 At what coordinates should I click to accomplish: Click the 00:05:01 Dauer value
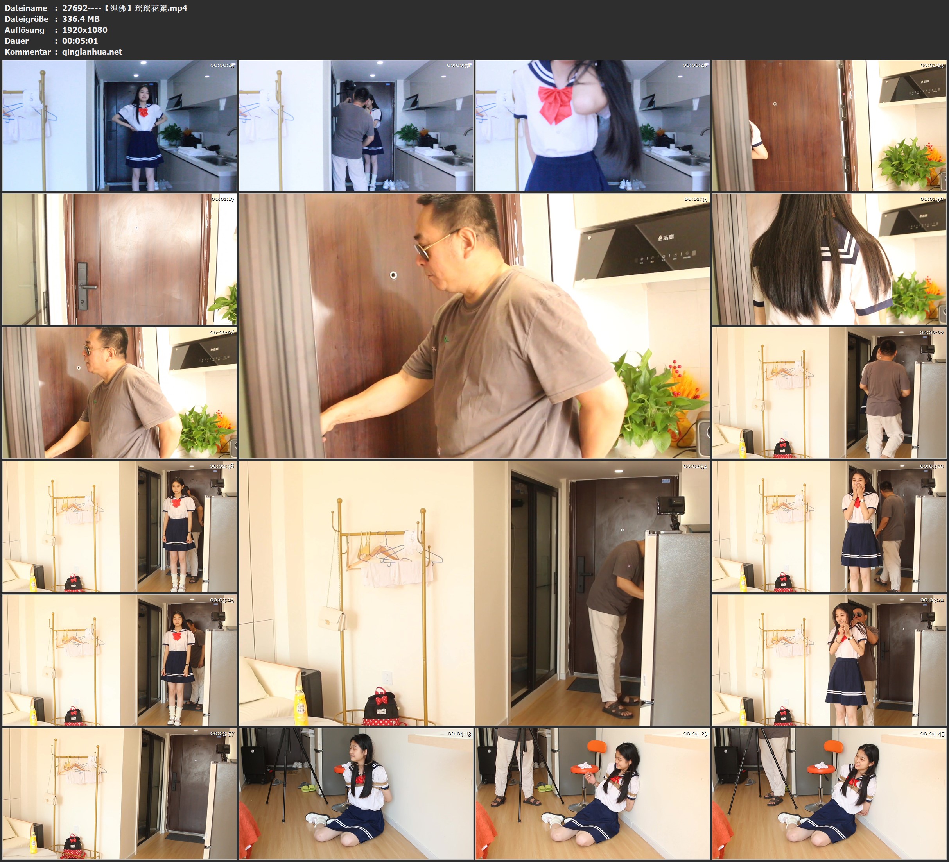pyautogui.click(x=80, y=41)
